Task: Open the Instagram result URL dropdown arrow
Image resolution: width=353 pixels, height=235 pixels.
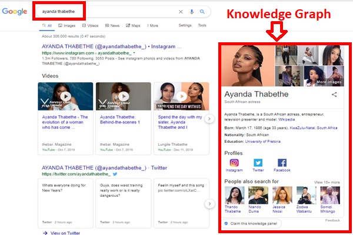Action: pyautogui.click(x=134, y=53)
